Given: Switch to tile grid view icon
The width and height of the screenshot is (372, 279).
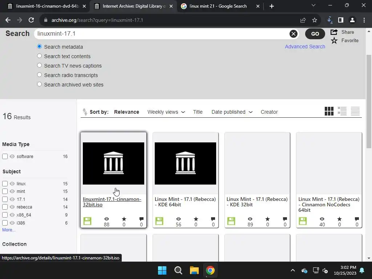Looking at the screenshot, I should tap(329, 111).
